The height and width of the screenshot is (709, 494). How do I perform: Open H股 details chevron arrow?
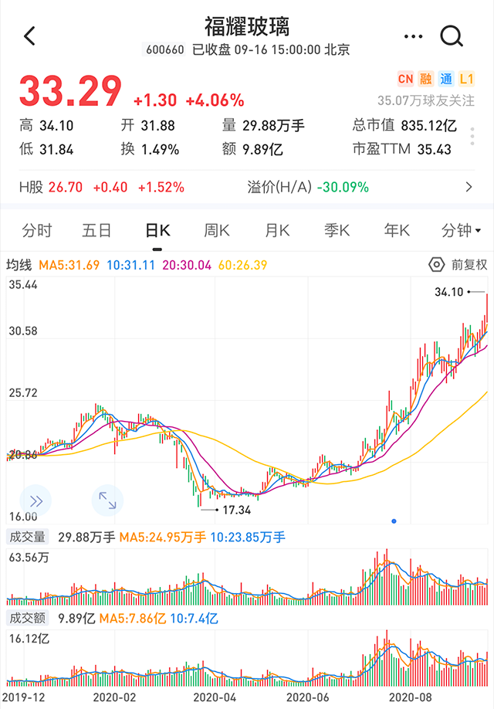(469, 187)
